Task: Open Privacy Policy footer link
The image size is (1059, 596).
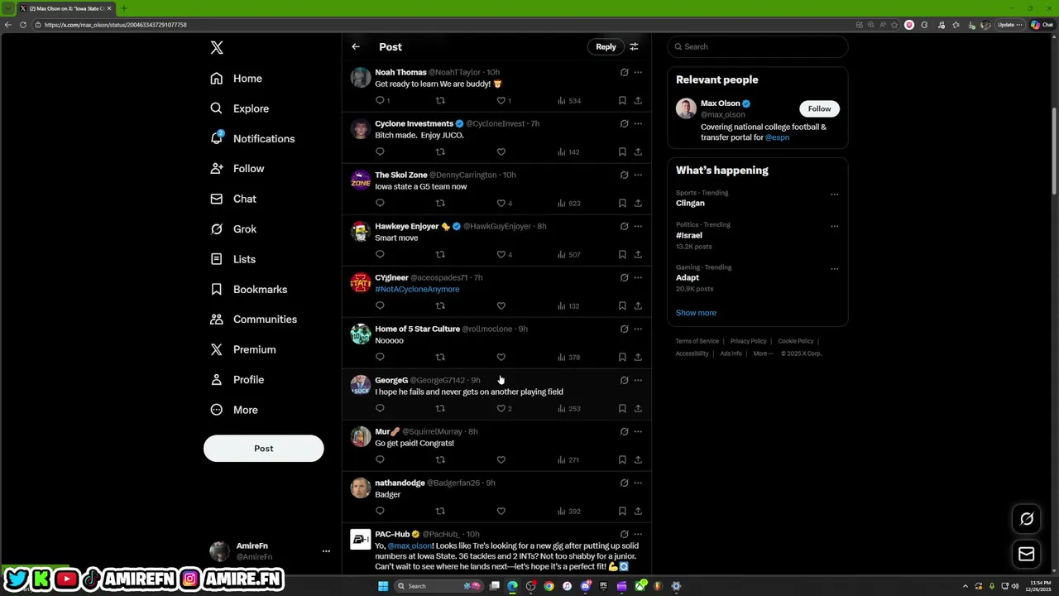Action: click(x=748, y=341)
